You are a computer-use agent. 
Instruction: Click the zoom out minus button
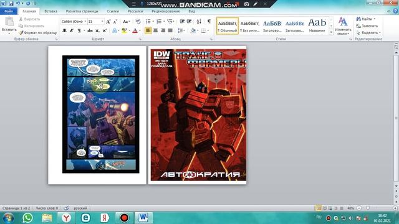pyautogui.click(x=359, y=208)
